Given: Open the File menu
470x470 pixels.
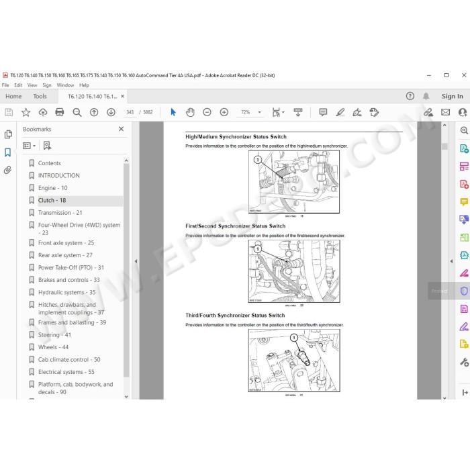Looking at the screenshot, I should point(5,85).
